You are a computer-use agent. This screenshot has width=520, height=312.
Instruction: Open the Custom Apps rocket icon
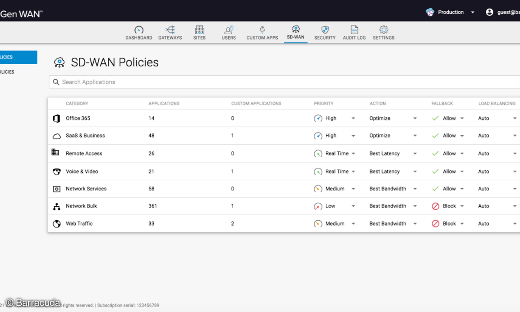click(x=262, y=30)
